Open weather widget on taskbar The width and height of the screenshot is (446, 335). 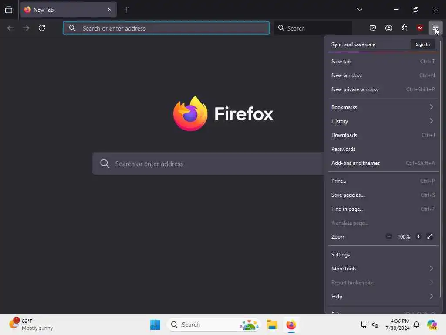pos(31,325)
